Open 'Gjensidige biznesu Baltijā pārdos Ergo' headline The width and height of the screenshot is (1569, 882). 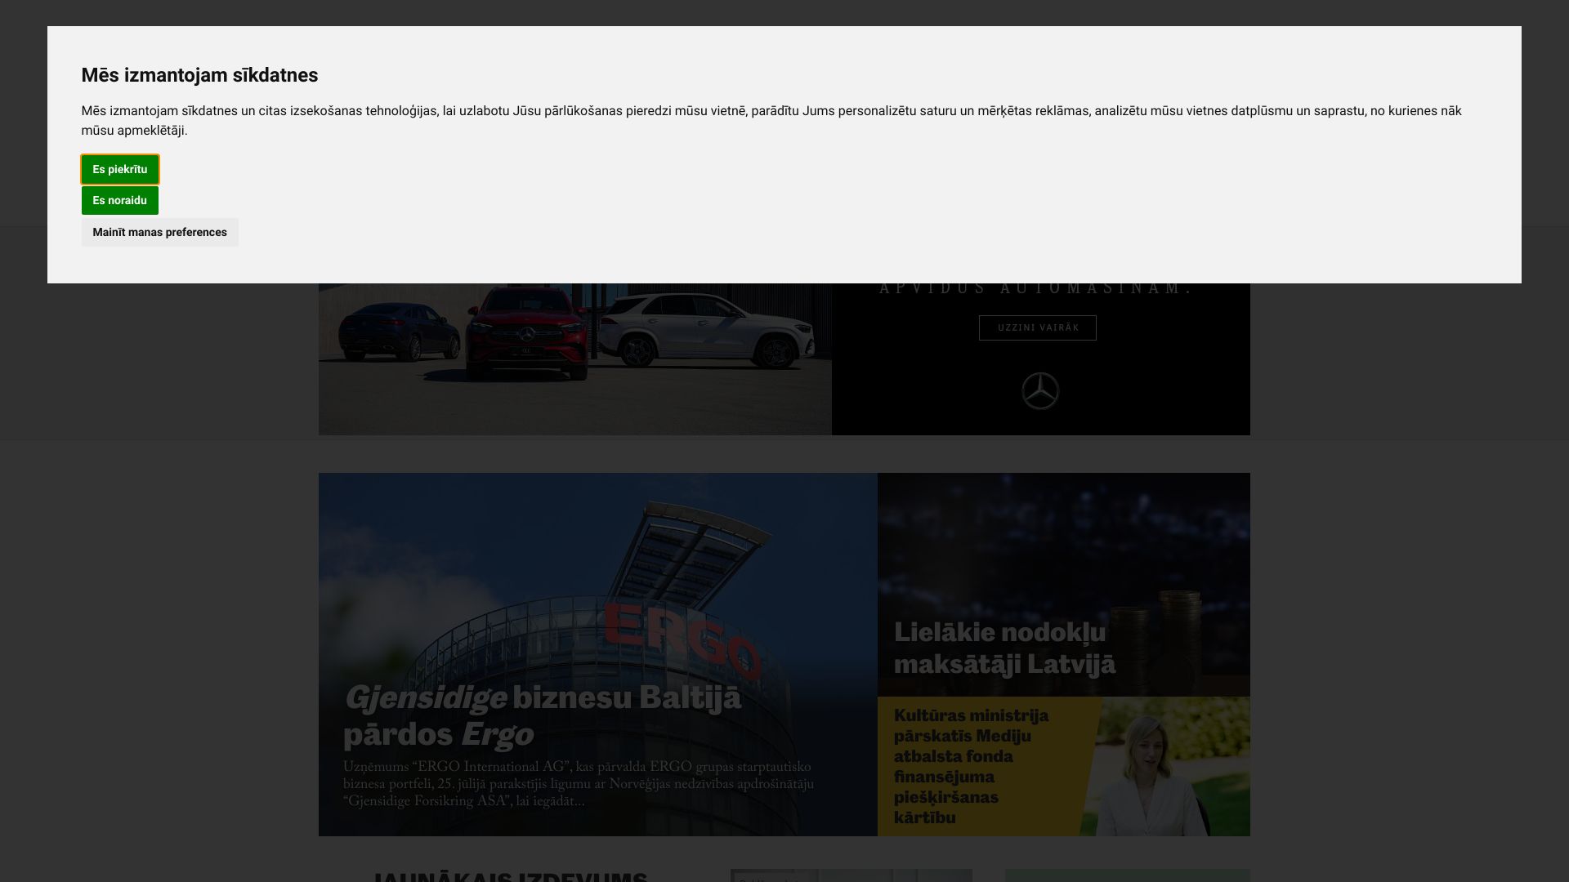tap(542, 715)
